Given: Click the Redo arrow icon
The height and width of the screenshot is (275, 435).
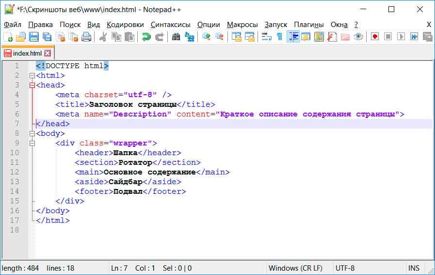Looking at the screenshot, I should (159, 37).
